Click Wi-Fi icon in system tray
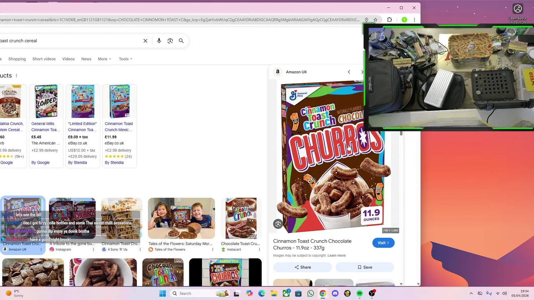Viewport: 534px width, 300px height. (497, 293)
